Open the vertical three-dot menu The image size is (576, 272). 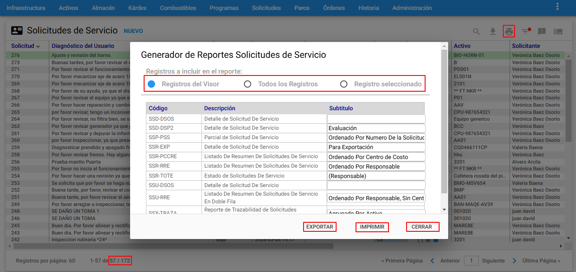(x=557, y=6)
